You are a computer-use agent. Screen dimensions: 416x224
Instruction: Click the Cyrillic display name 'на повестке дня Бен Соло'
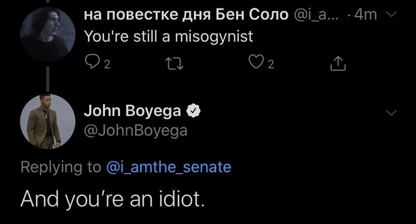click(x=186, y=15)
